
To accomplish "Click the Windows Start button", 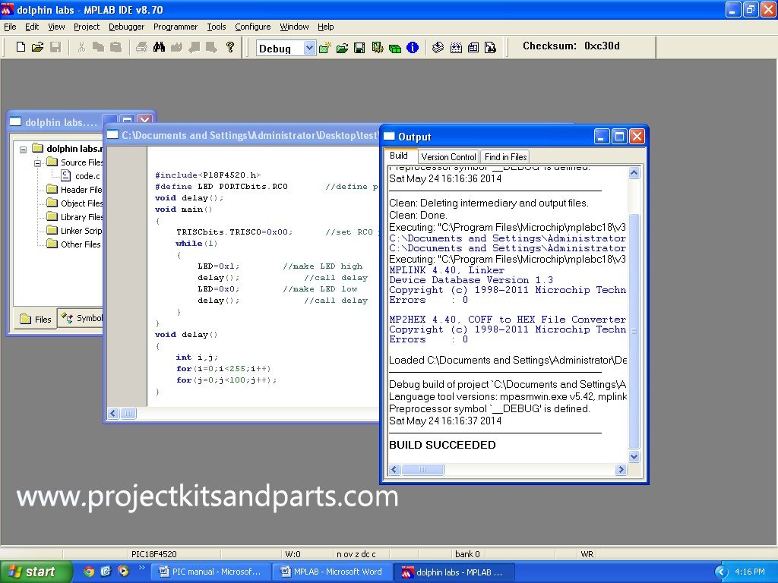I will click(36, 572).
